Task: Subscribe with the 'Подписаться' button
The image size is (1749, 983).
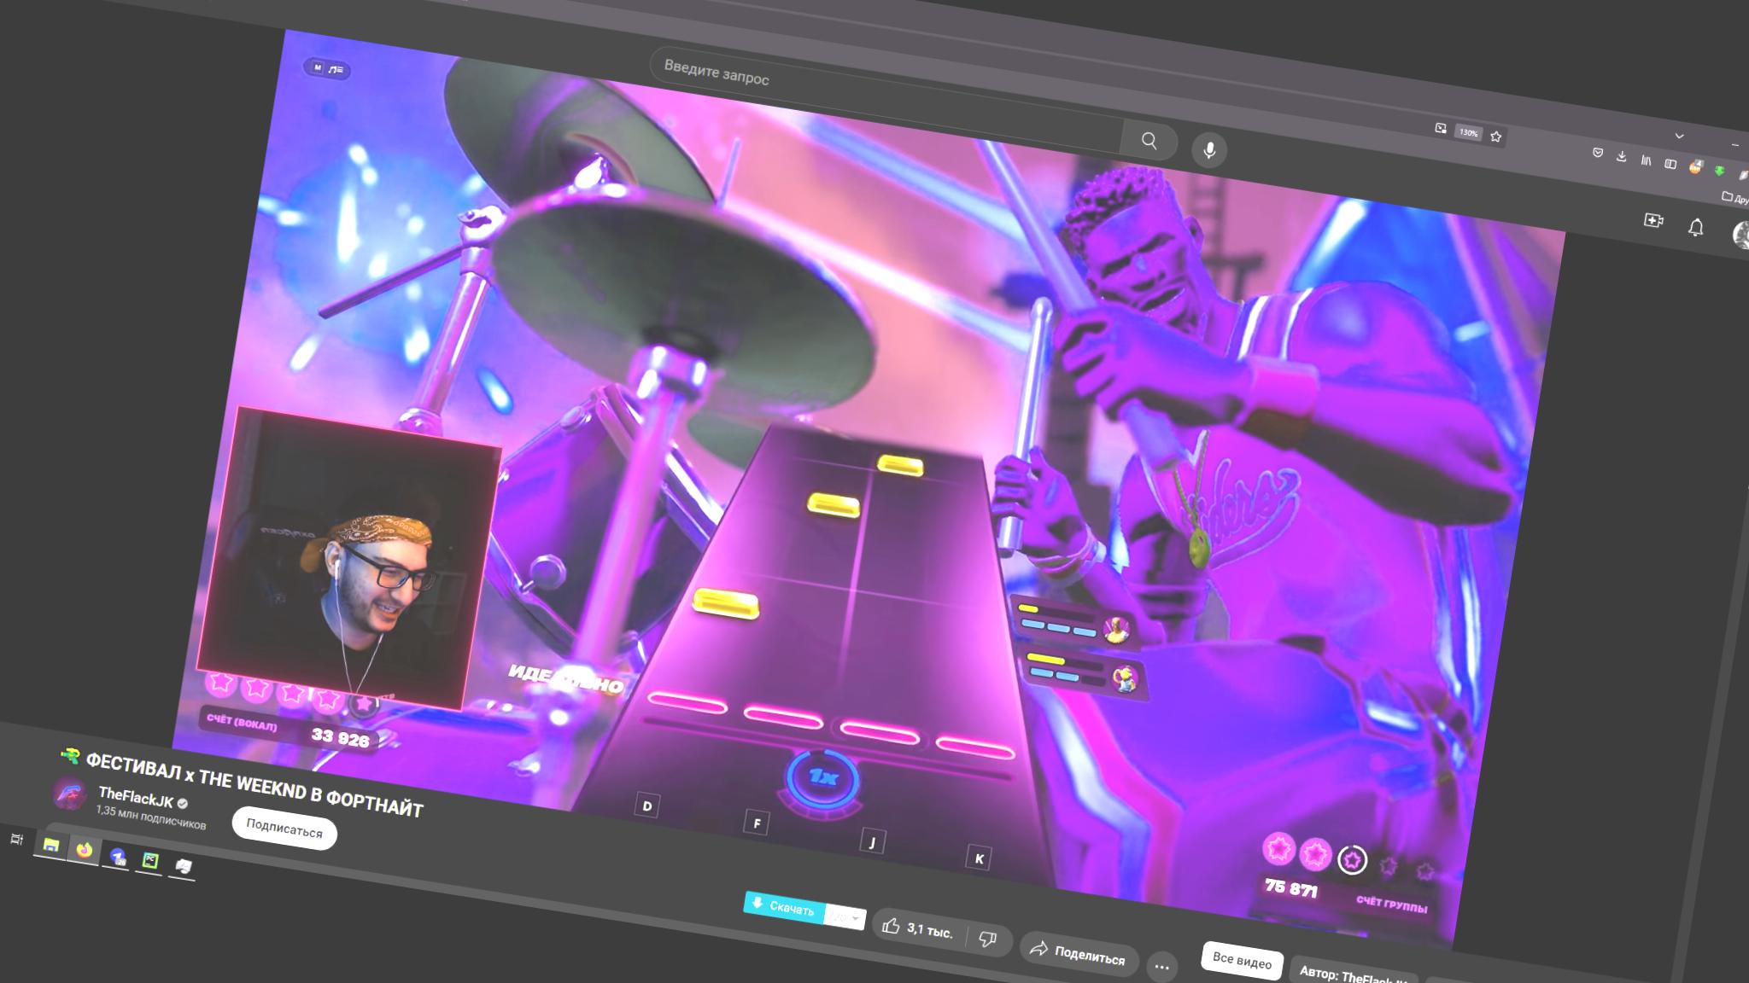Action: tap(284, 828)
